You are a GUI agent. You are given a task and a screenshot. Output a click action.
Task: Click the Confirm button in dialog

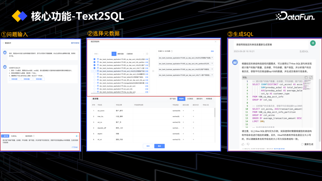160,146
